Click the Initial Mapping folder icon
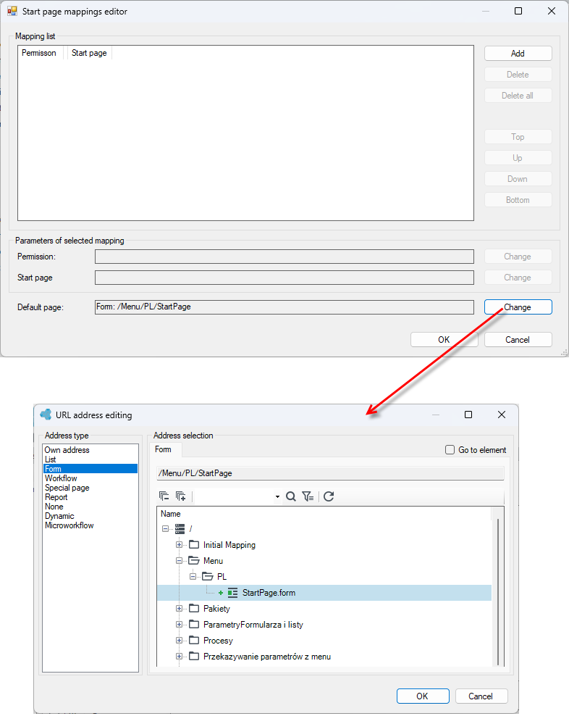The image size is (569, 716). pos(195,544)
